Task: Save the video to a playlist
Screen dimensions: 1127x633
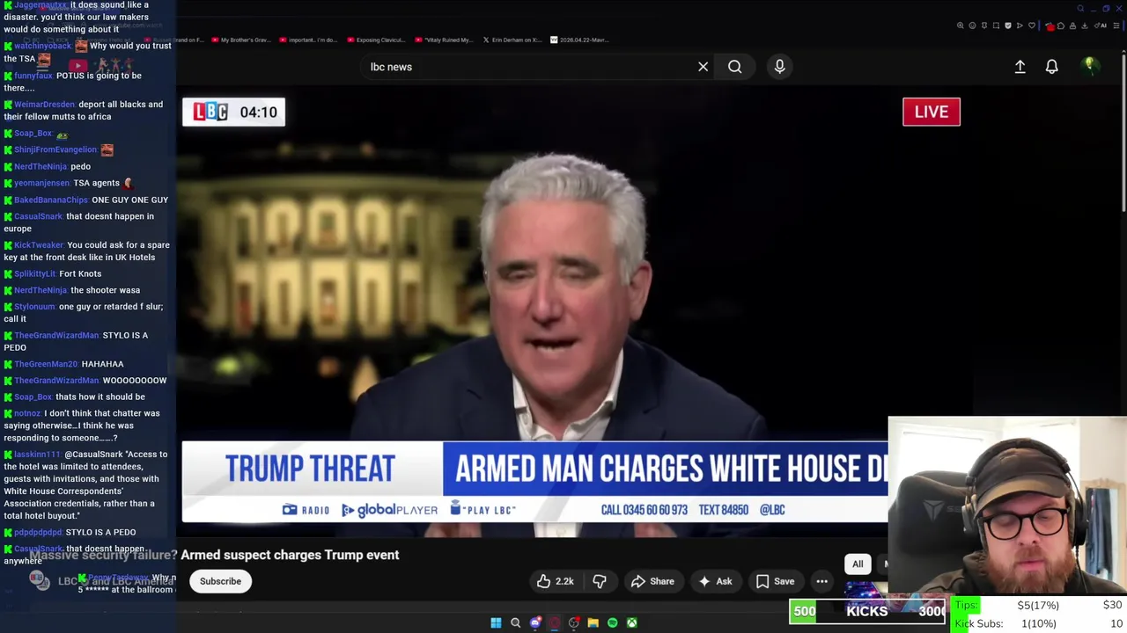Action: [x=775, y=581]
